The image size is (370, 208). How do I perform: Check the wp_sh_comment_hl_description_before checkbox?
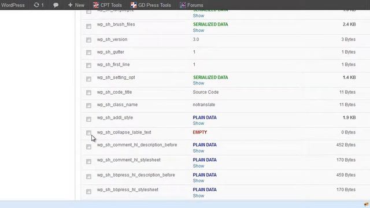point(88,147)
